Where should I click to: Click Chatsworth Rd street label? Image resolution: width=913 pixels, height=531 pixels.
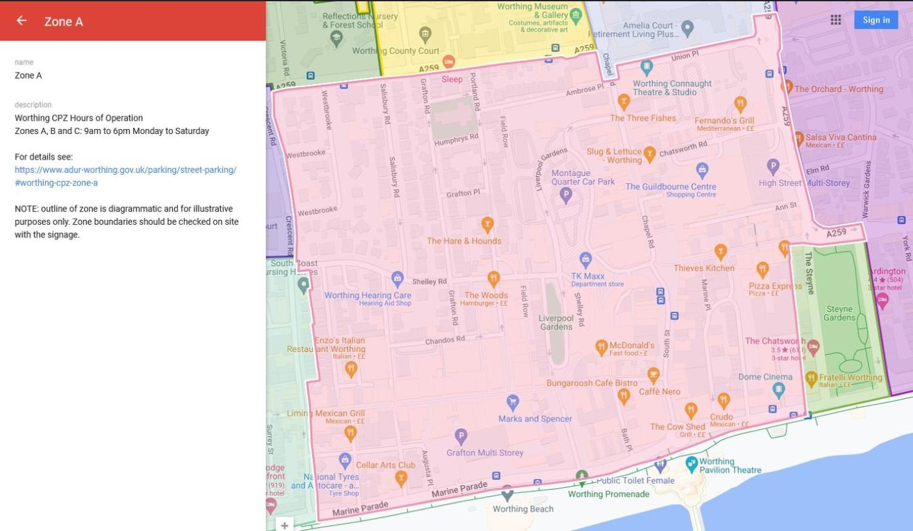click(683, 149)
